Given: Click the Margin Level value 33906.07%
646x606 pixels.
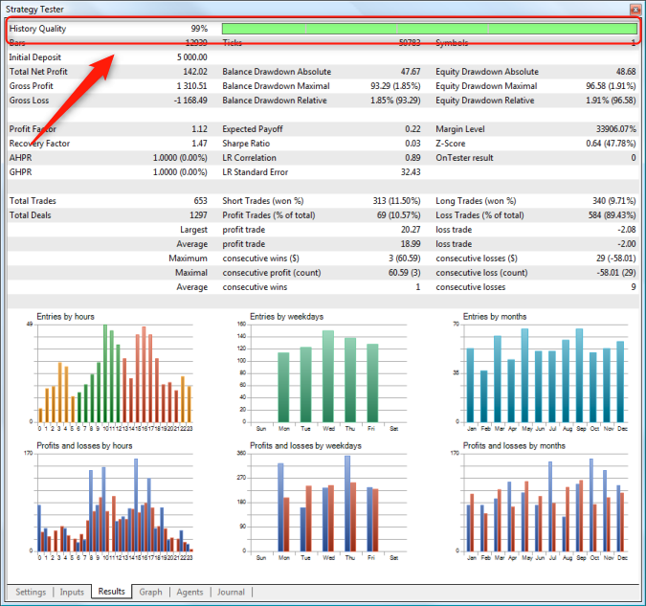Looking at the screenshot, I should pyautogui.click(x=616, y=129).
